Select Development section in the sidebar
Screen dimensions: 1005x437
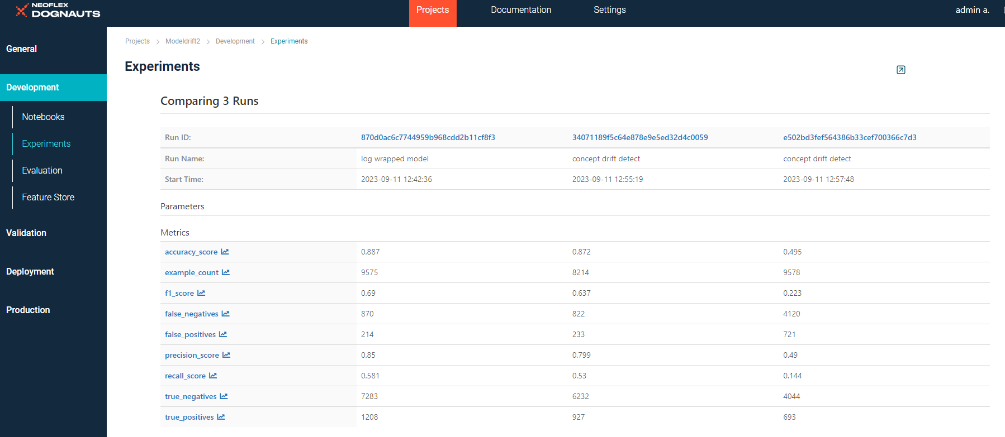tap(53, 88)
